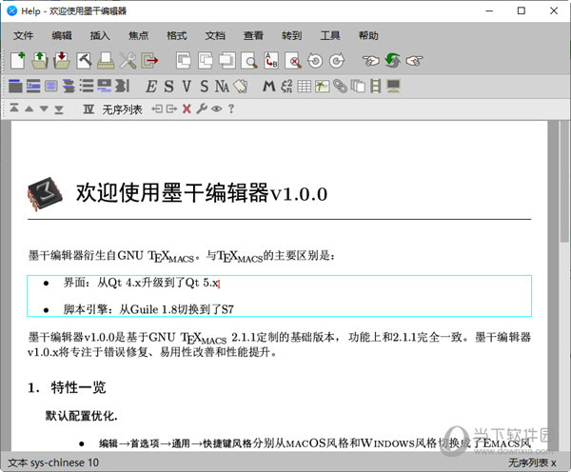Open the 格式 menu

point(177,36)
